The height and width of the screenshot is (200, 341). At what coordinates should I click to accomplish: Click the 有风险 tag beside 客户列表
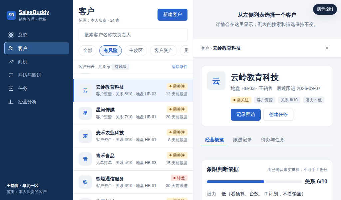121,67
